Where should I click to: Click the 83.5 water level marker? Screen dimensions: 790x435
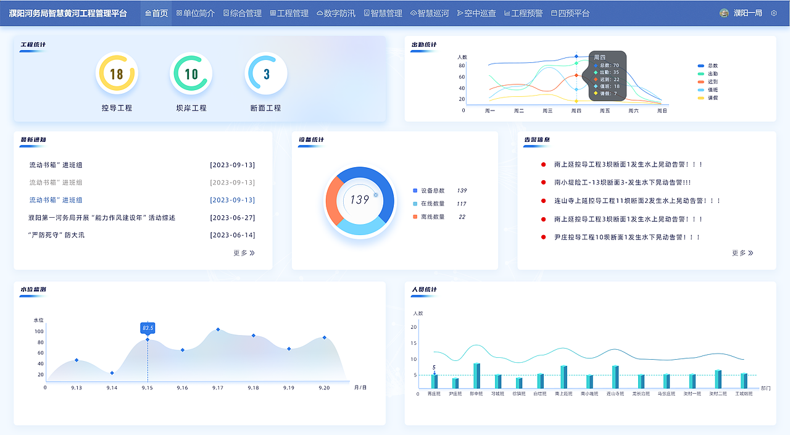click(x=148, y=329)
